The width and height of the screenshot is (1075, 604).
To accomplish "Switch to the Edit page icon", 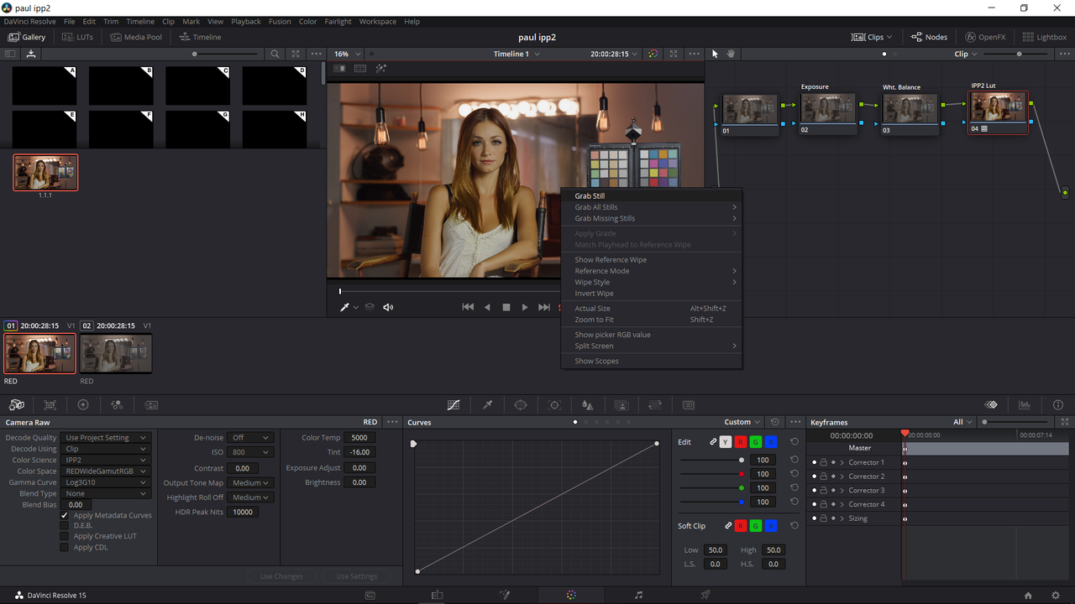I will [x=437, y=595].
